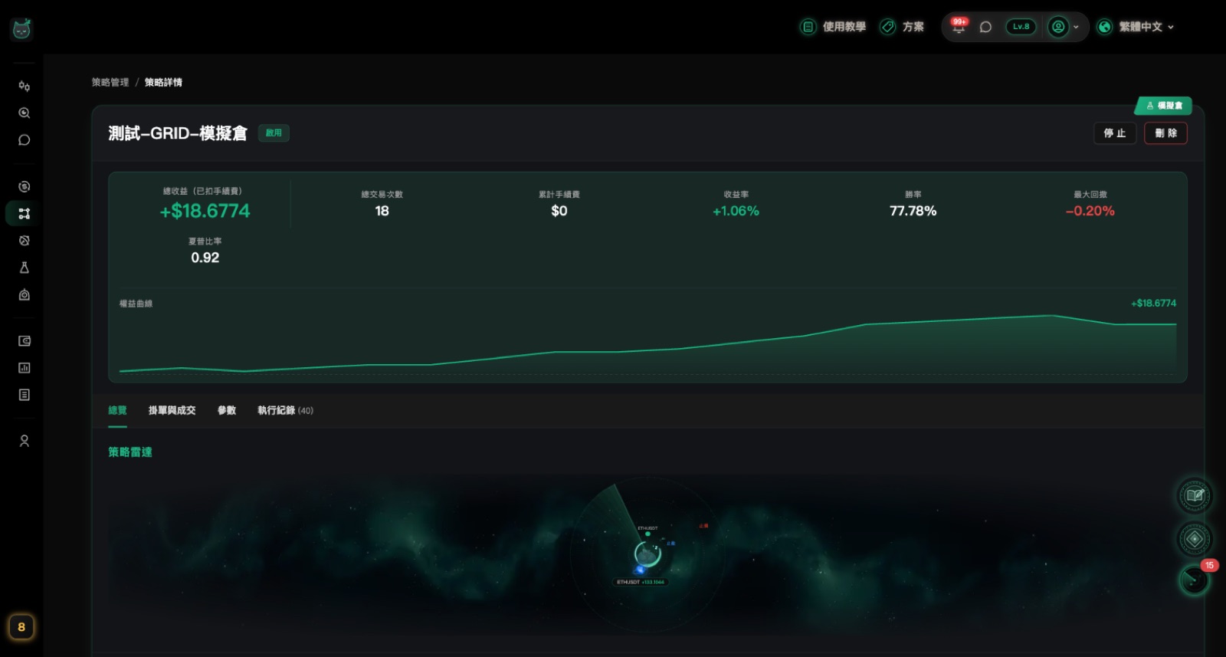Open the sliders settings icon in sidebar
Image resolution: width=1226 pixels, height=657 pixels.
coord(25,86)
